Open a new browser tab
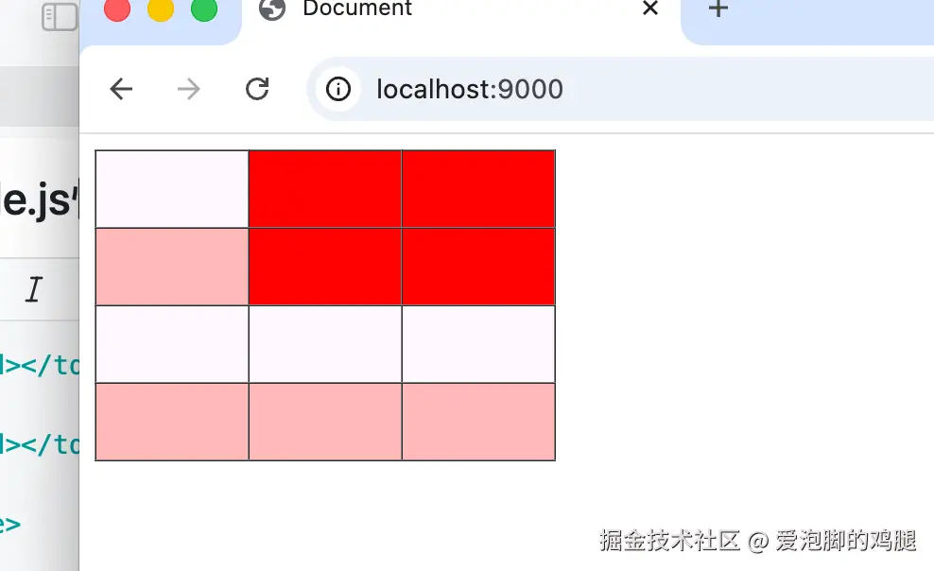 (718, 9)
